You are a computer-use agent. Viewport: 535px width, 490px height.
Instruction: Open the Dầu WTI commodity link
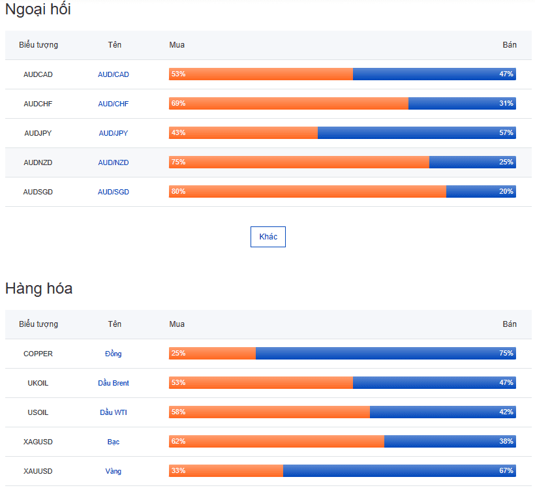114,412
